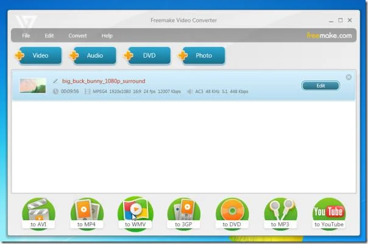The image size is (368, 244).
Task: Remove big_buck_bunny file with the X icon
Action: 349,77
